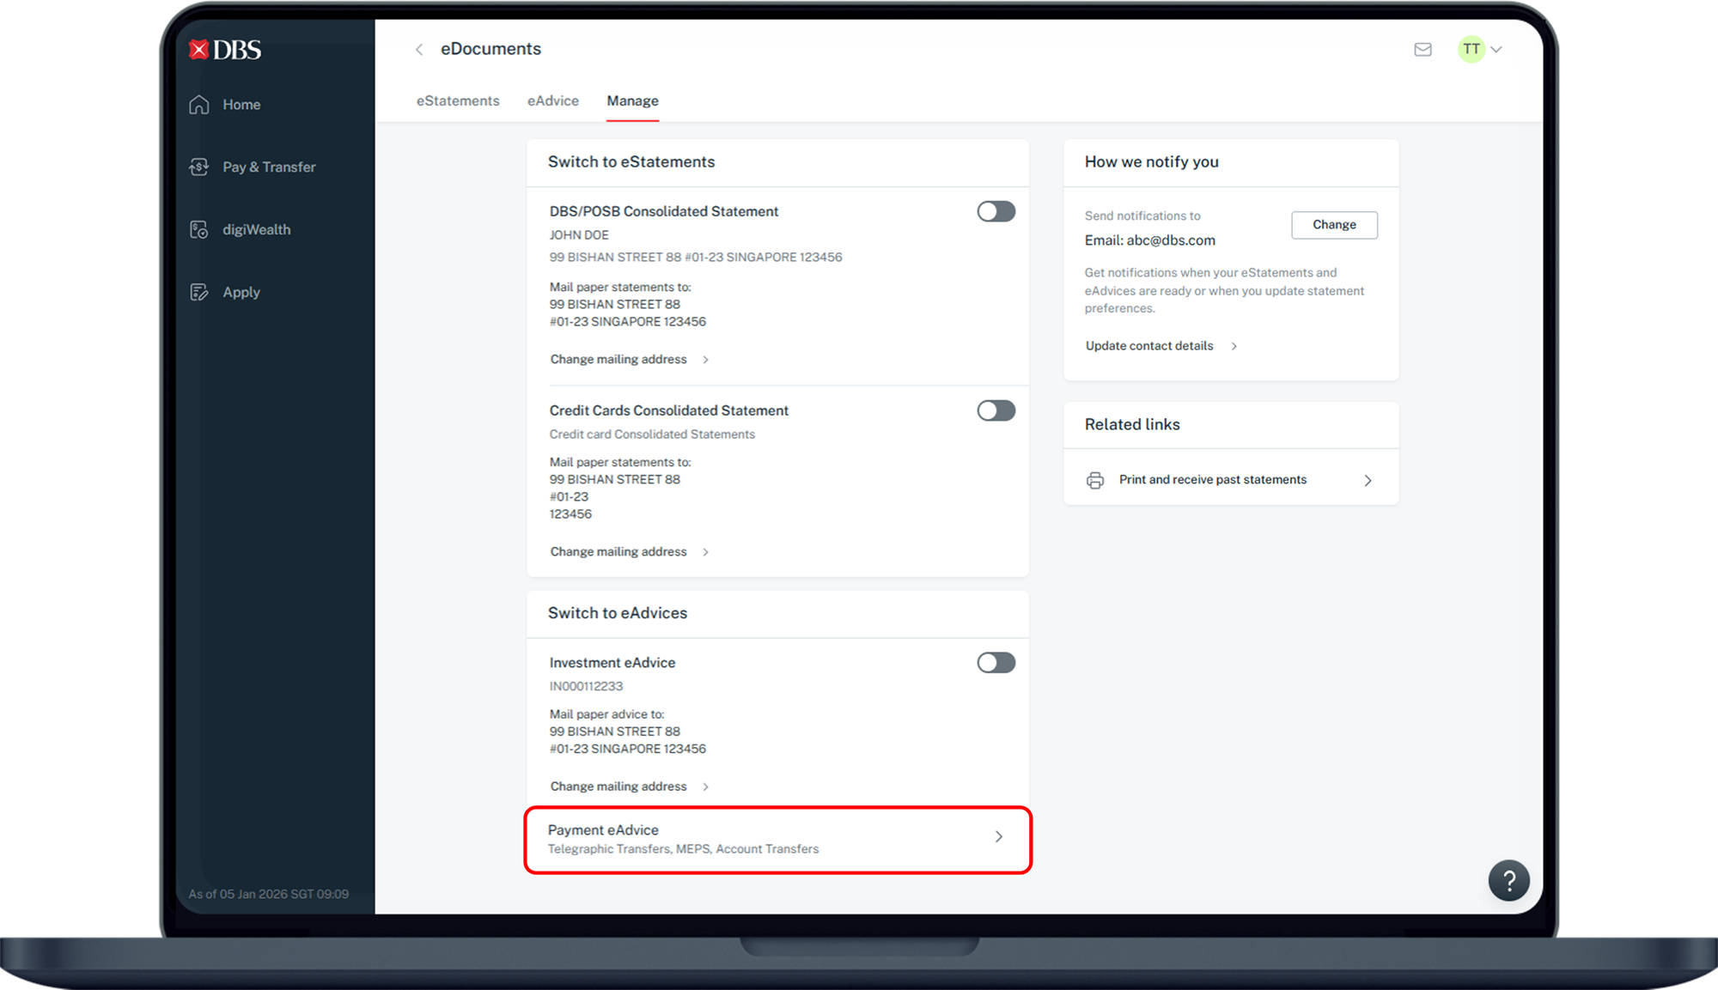Open the Payment eAdvice row
Image resolution: width=1718 pixels, height=990 pixels.
click(778, 840)
